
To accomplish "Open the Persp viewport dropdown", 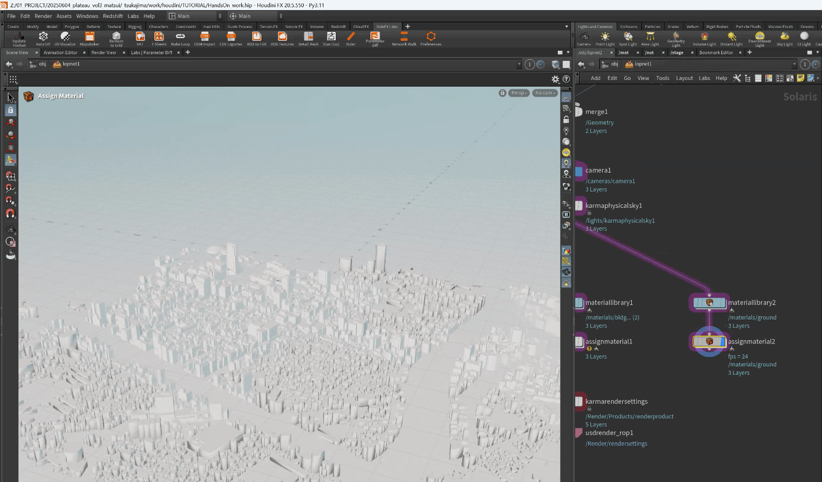I will (519, 93).
